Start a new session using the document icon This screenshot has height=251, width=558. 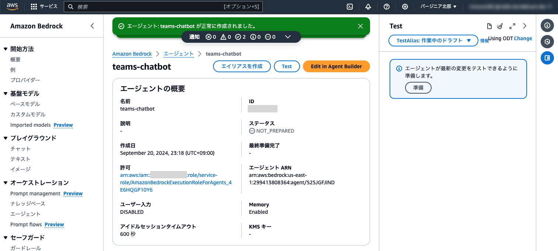coord(489,26)
